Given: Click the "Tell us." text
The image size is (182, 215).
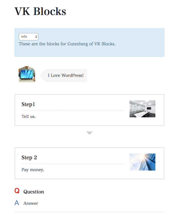Looking at the screenshot, I should [29, 116].
